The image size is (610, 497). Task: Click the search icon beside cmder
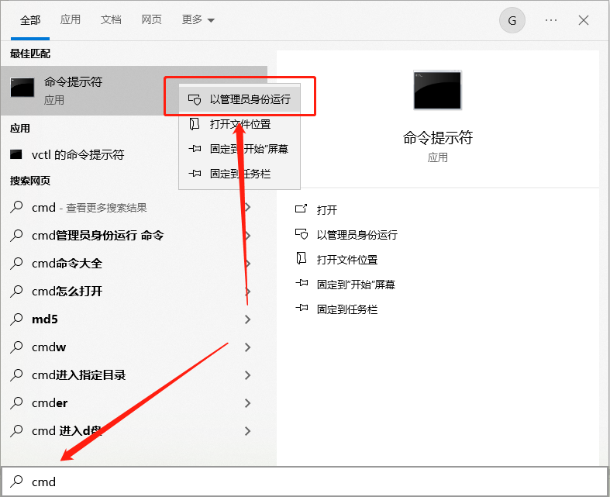tap(16, 403)
